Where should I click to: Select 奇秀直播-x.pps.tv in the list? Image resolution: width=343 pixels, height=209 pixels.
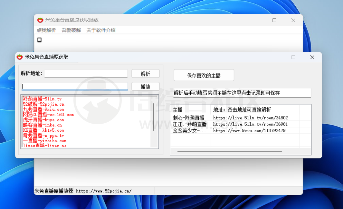tap(43, 136)
